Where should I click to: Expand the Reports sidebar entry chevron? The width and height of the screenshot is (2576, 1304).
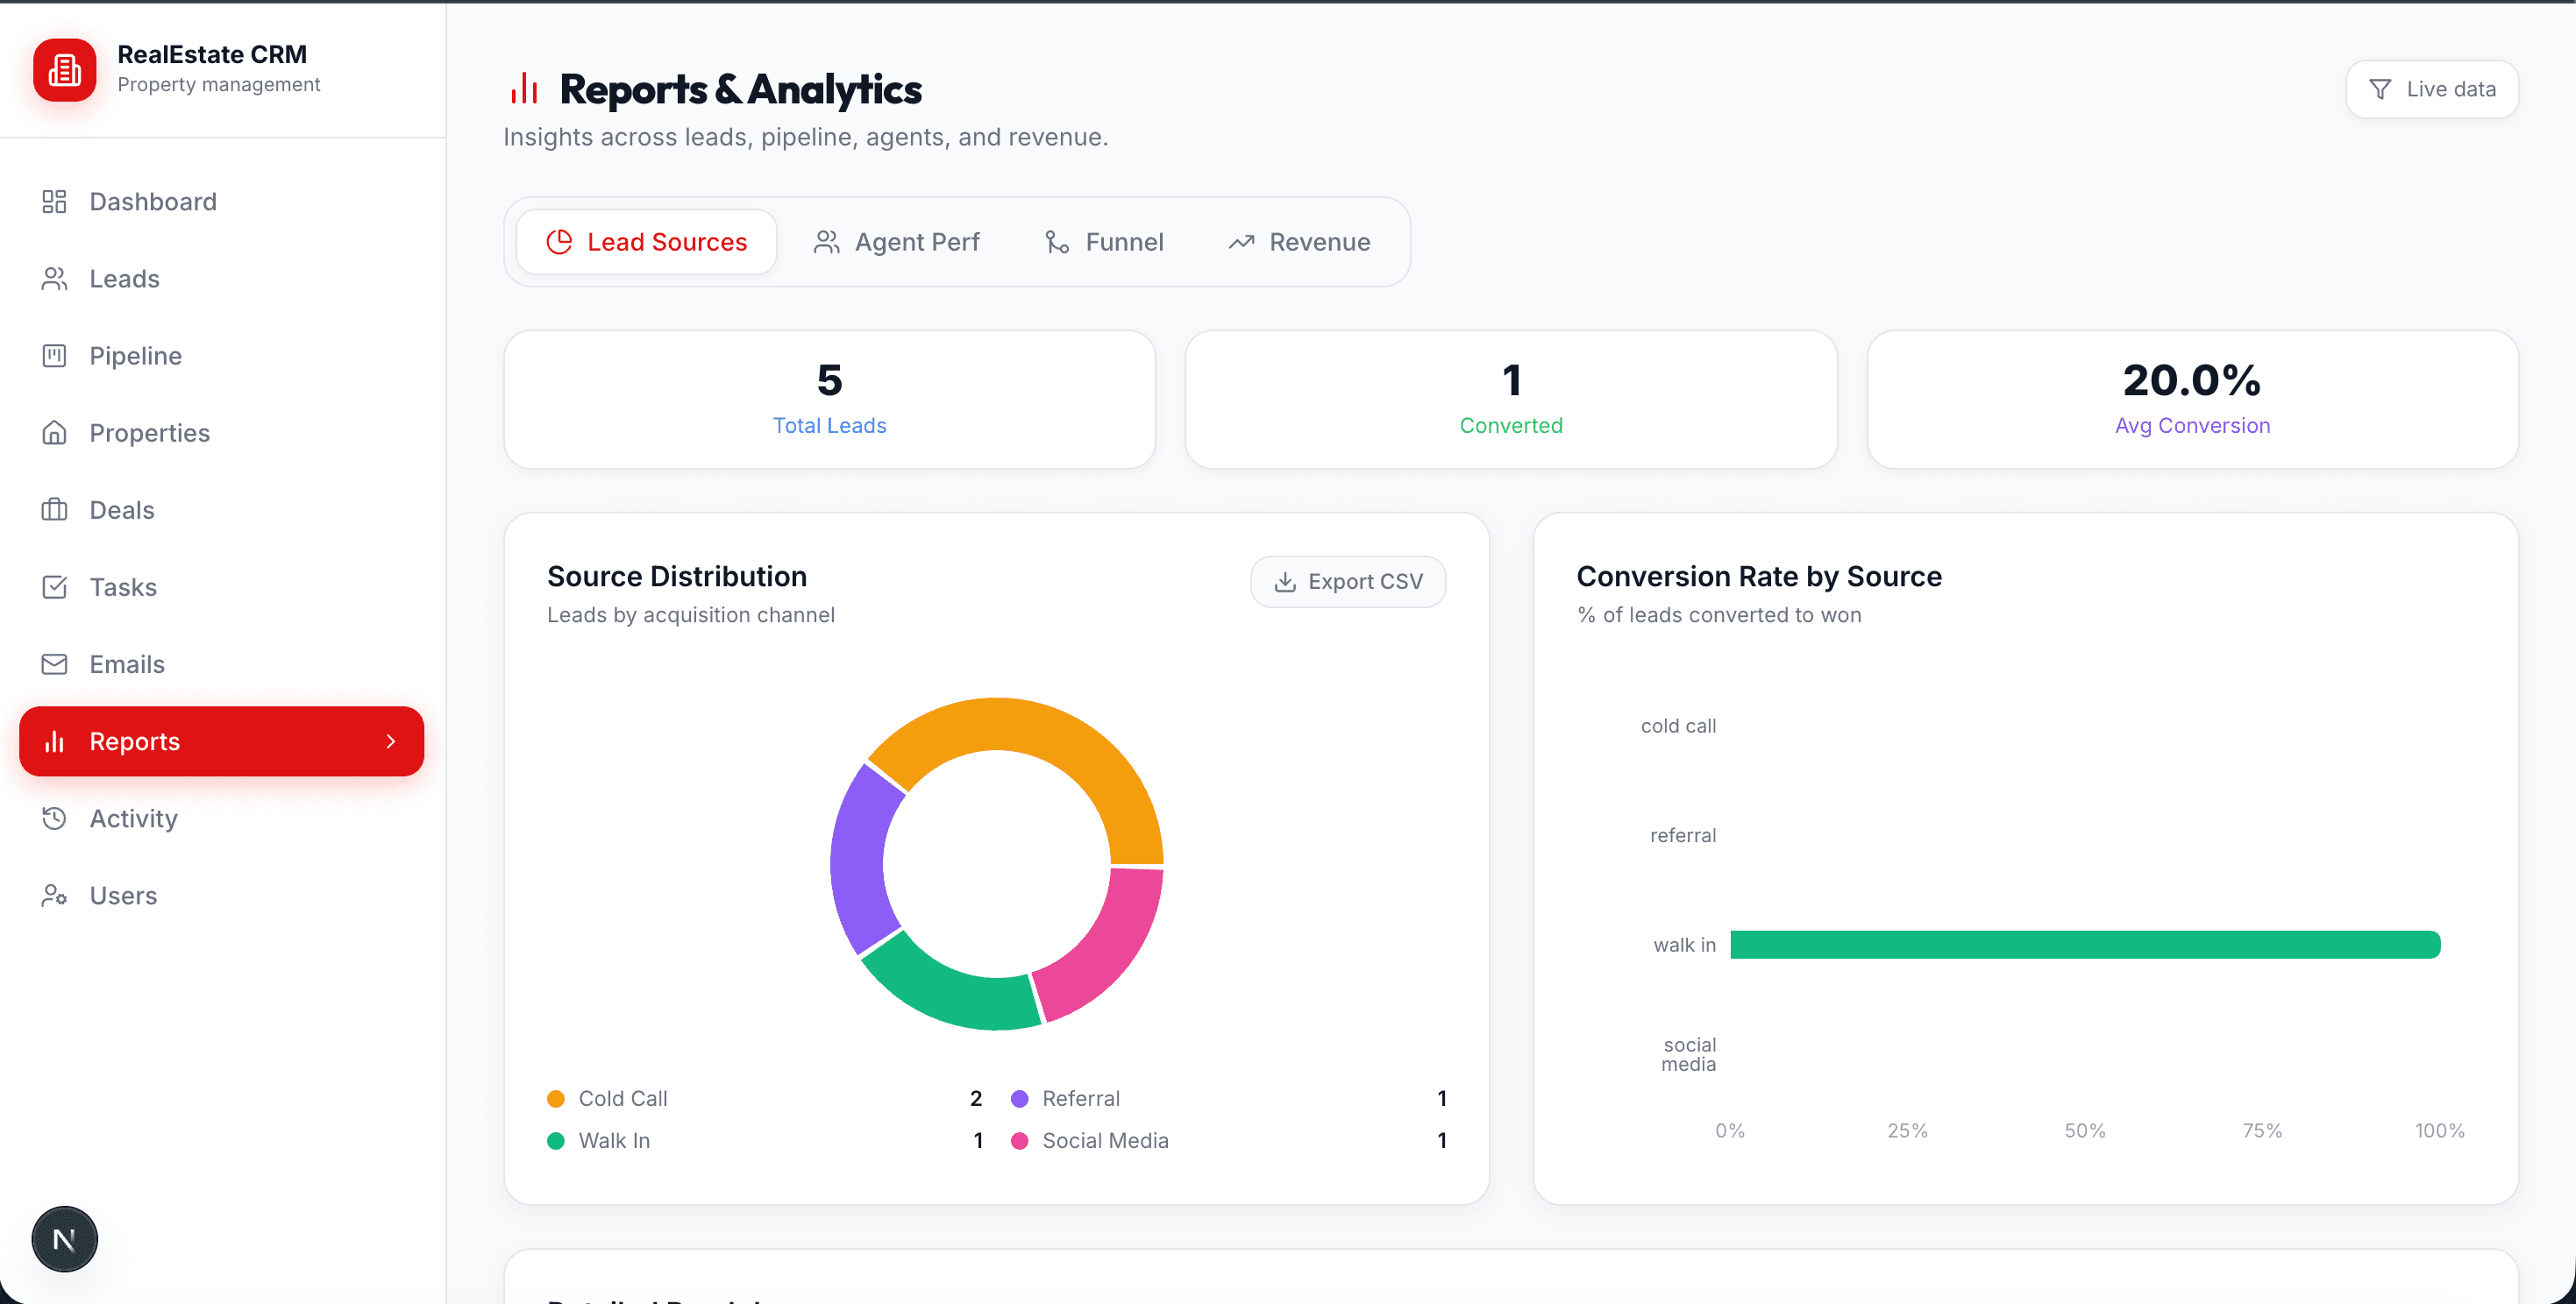click(x=390, y=741)
